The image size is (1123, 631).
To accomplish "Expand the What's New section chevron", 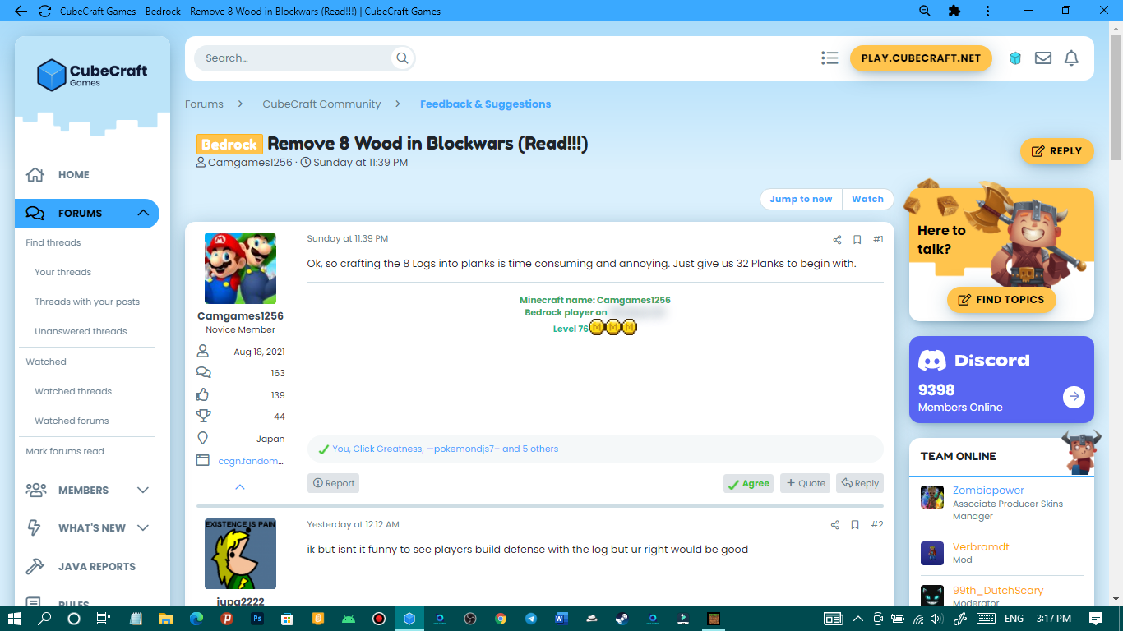I will point(143,527).
